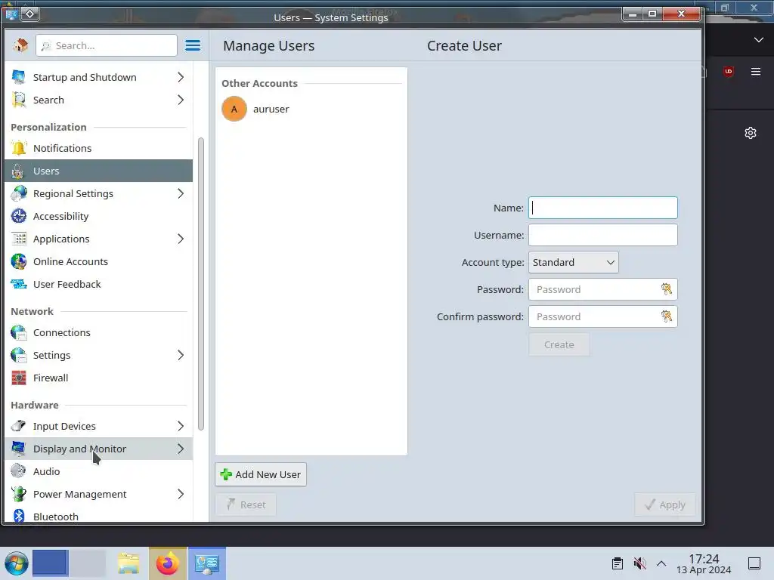
Task: Expand Network Settings chevron
Action: [x=181, y=355]
